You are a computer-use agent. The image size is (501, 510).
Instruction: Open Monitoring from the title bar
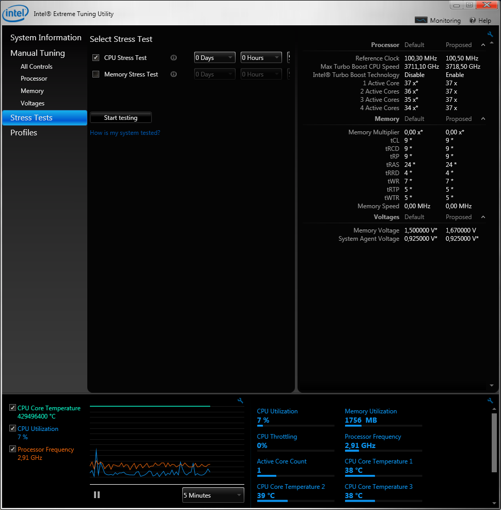(438, 21)
